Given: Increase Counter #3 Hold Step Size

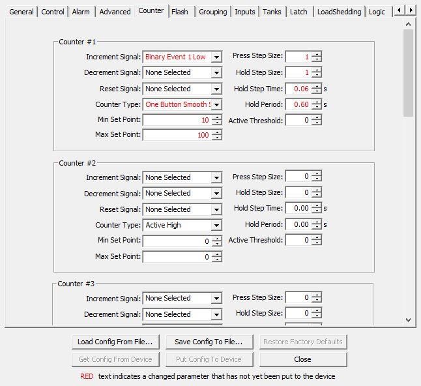Looking at the screenshot, I should [x=317, y=310].
